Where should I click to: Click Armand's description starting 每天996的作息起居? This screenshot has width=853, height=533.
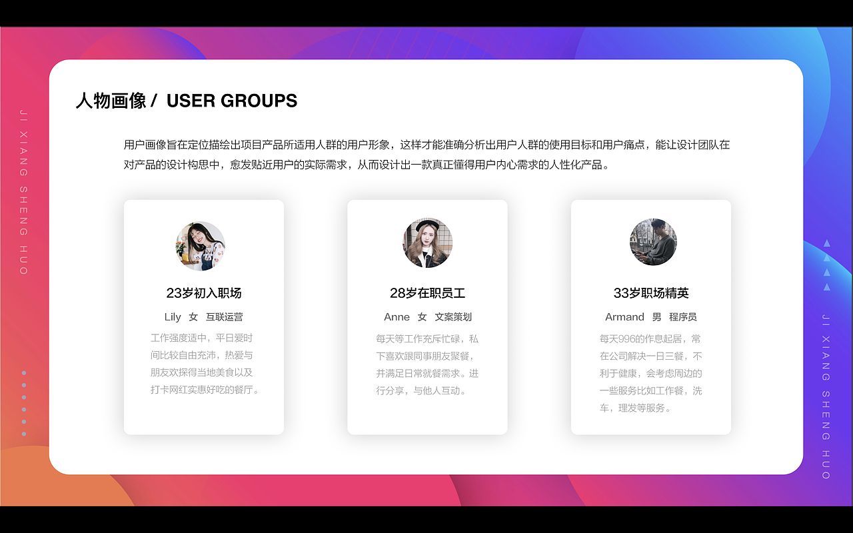pos(651,373)
